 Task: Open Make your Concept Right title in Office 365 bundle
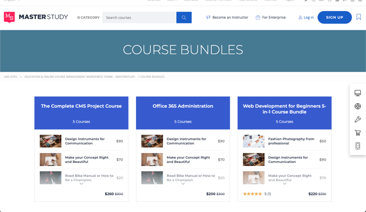[x=188, y=160]
